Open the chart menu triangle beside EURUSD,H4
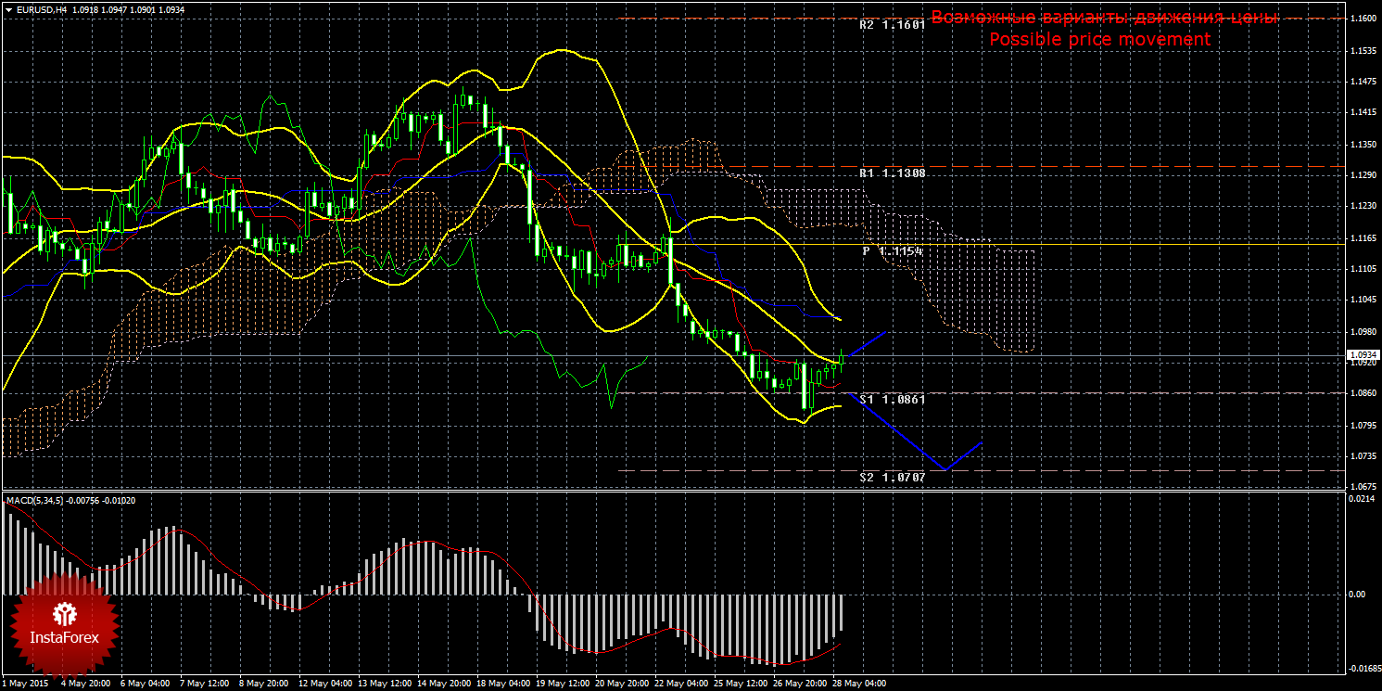1382x691 pixels. click(x=7, y=8)
